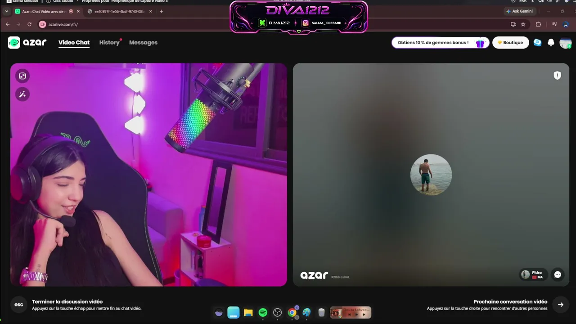Open the Messages tab
This screenshot has width=576, height=324.
pyautogui.click(x=143, y=42)
